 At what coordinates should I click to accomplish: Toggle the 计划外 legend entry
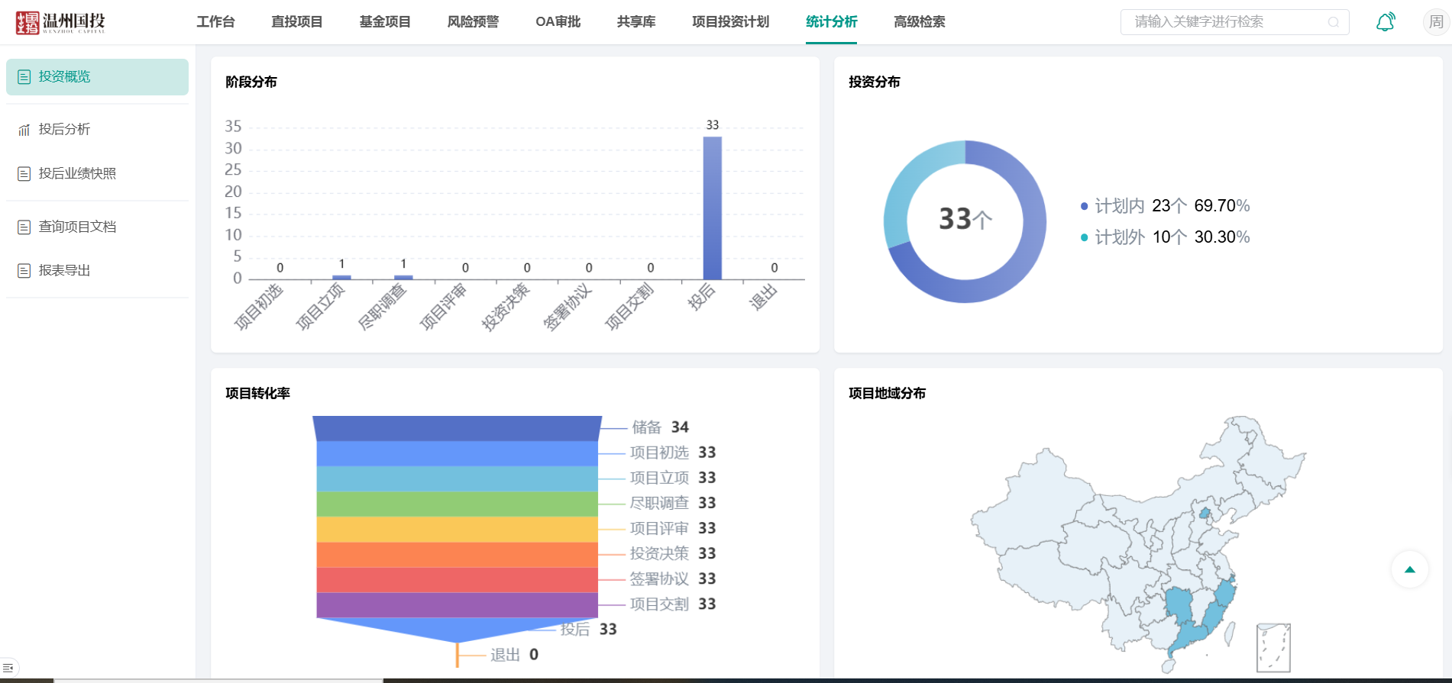(1119, 237)
